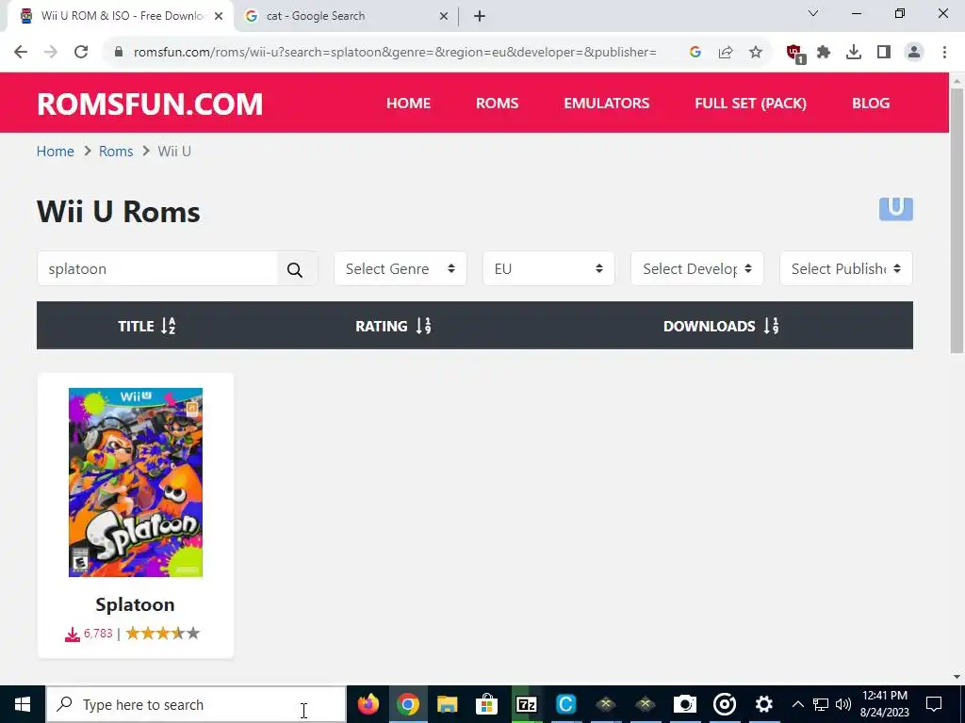Click the browser address bar URL
The image size is (965, 723).
[395, 53]
